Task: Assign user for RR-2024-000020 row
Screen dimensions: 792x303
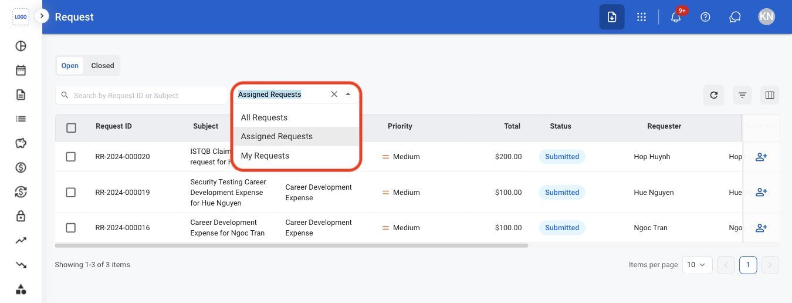Action: (x=761, y=157)
